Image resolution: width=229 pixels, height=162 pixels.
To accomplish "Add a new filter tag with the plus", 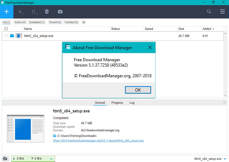I will pos(84,22).
